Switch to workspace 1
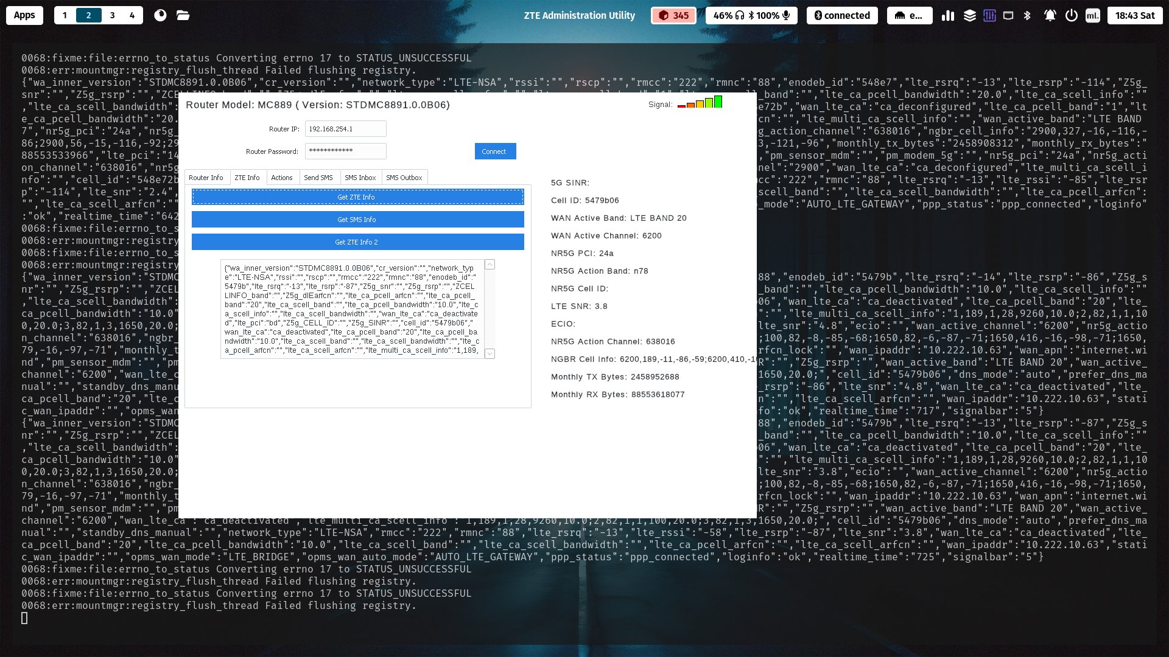The height and width of the screenshot is (657, 1169). click(x=65, y=16)
